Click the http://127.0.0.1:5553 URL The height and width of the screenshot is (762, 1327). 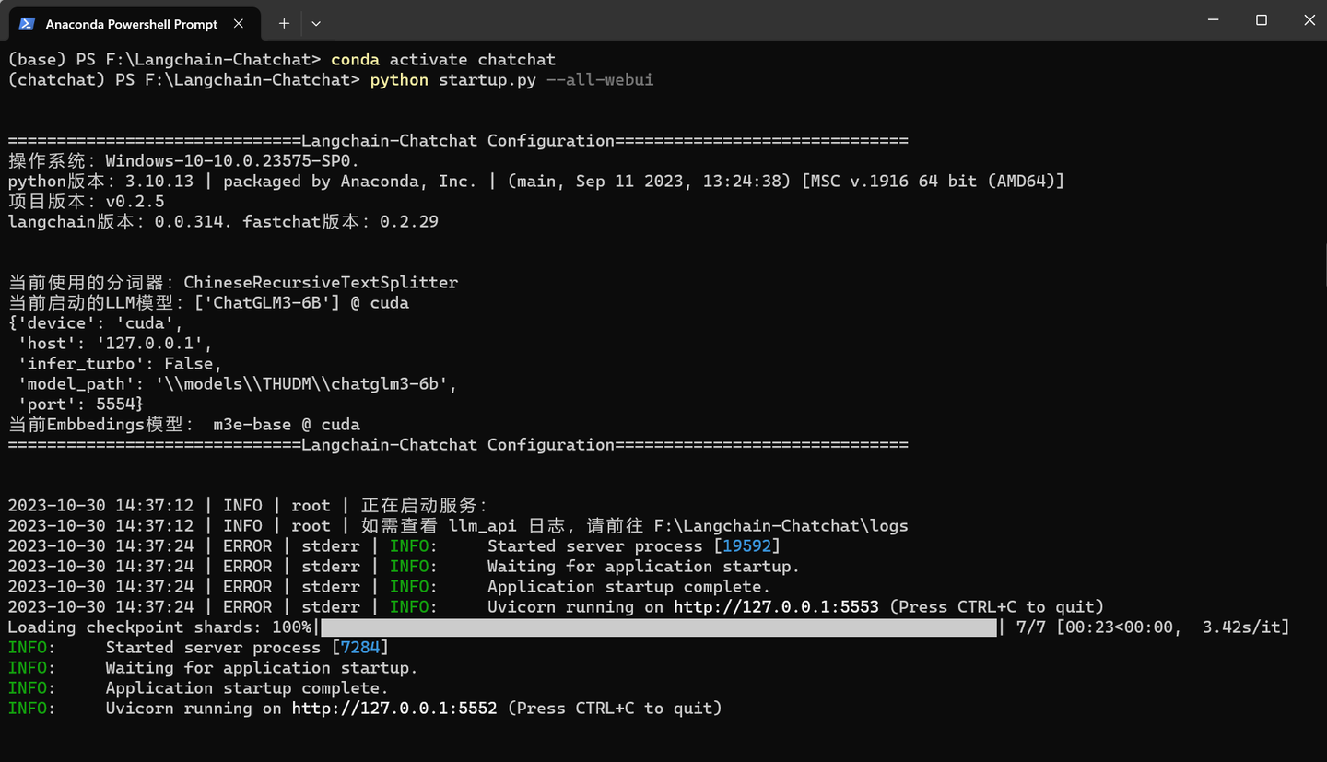776,607
